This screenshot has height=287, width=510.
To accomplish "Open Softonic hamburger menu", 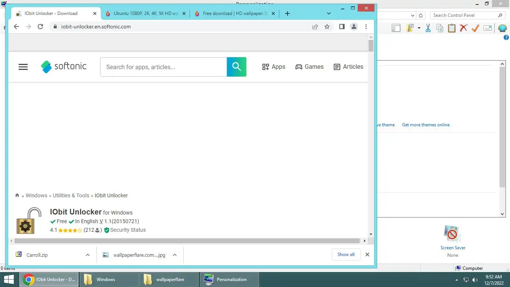I will pos(23,67).
